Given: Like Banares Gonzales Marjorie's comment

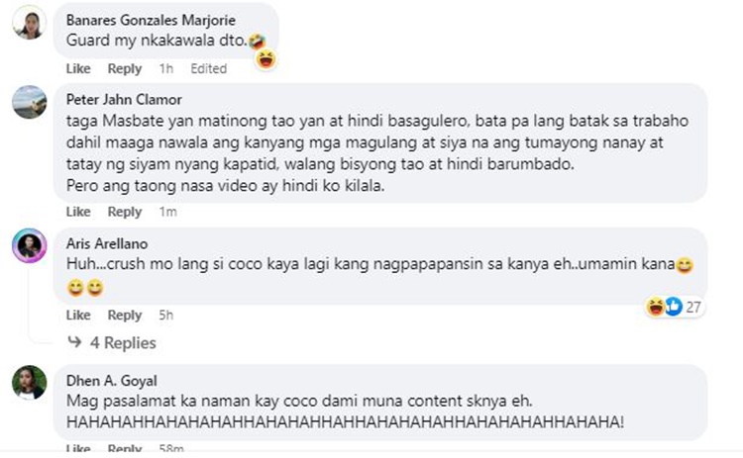Looking at the screenshot, I should pos(78,68).
